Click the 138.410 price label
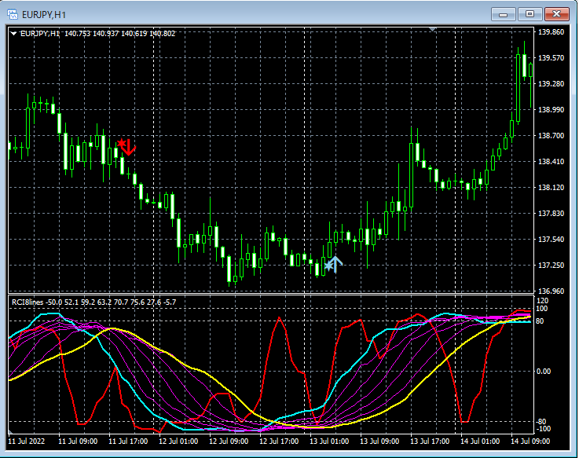Viewport: 579px width, 458px height. tap(551, 161)
